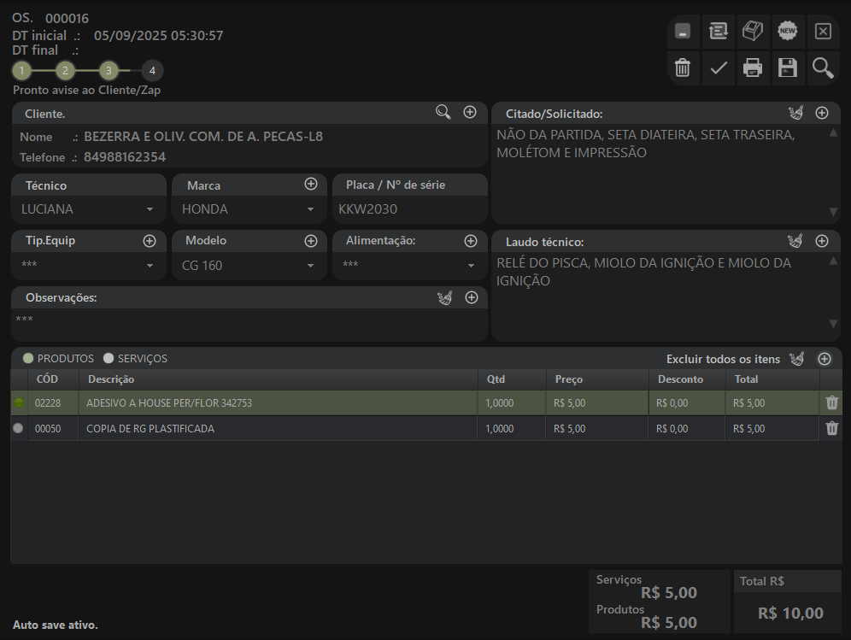This screenshot has width=851, height=640.
Task: Go to step 4 in progress tracker
Action: click(x=152, y=70)
